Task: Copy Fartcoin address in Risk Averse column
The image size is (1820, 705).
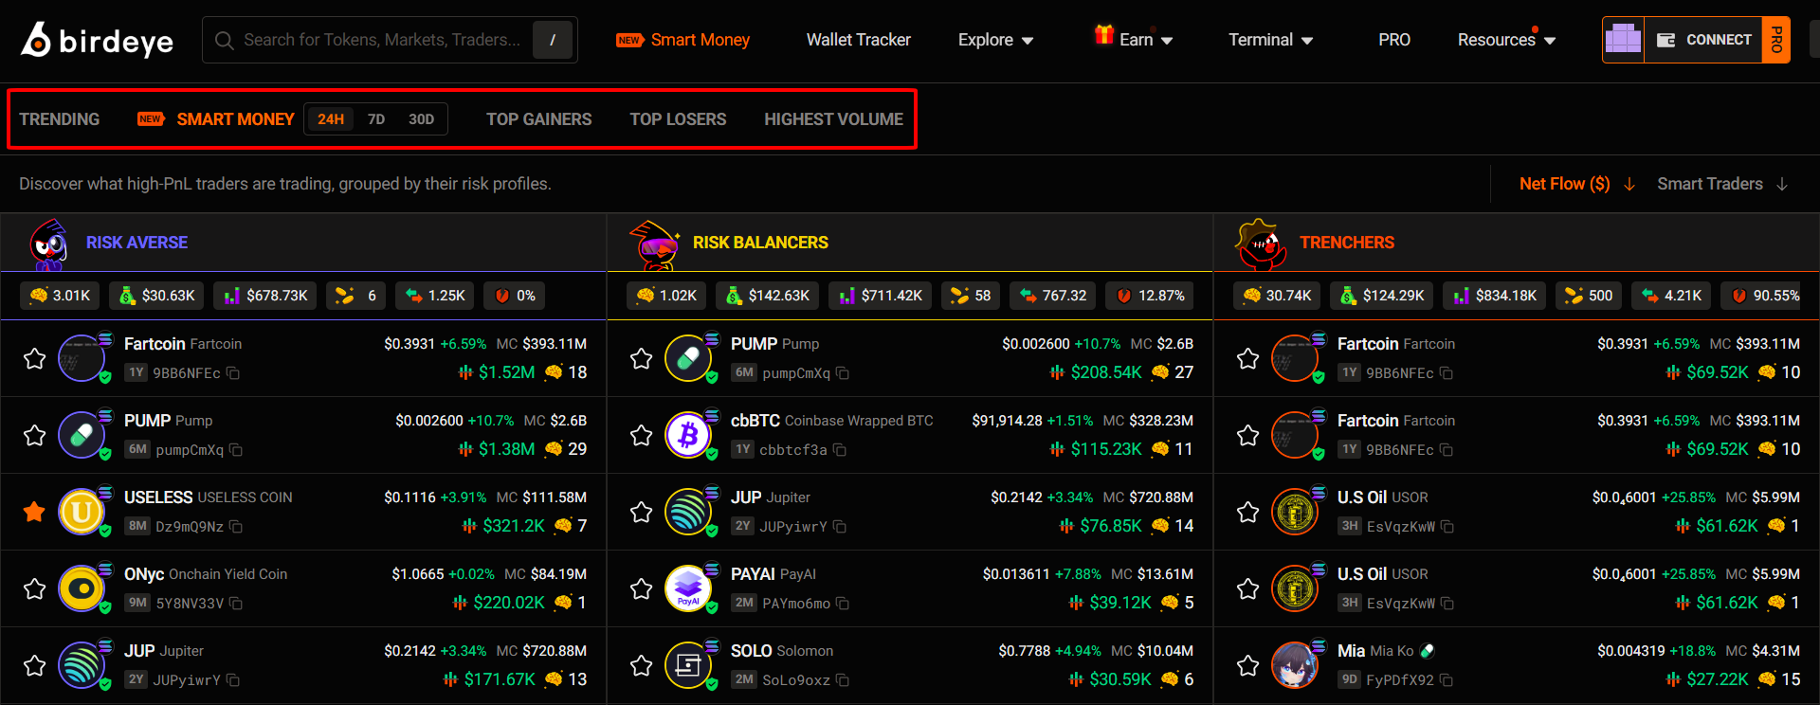Action: 233,373
